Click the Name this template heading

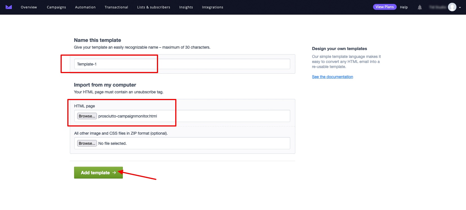[97, 40]
